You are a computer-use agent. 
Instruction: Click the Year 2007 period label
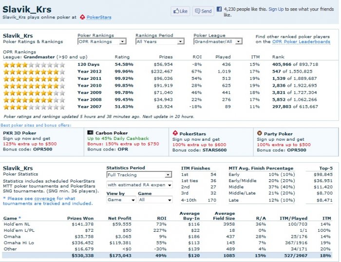(89, 107)
